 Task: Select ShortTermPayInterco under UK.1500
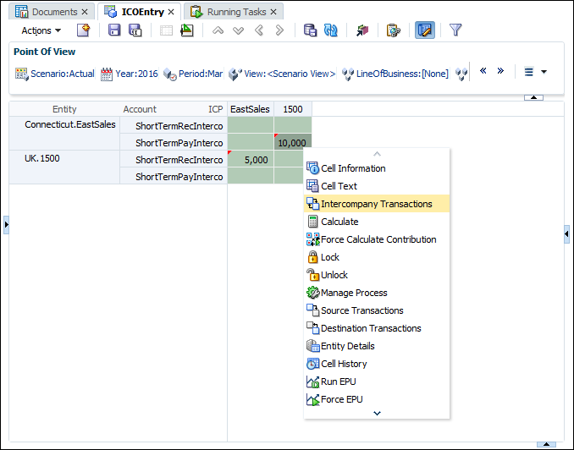click(174, 176)
